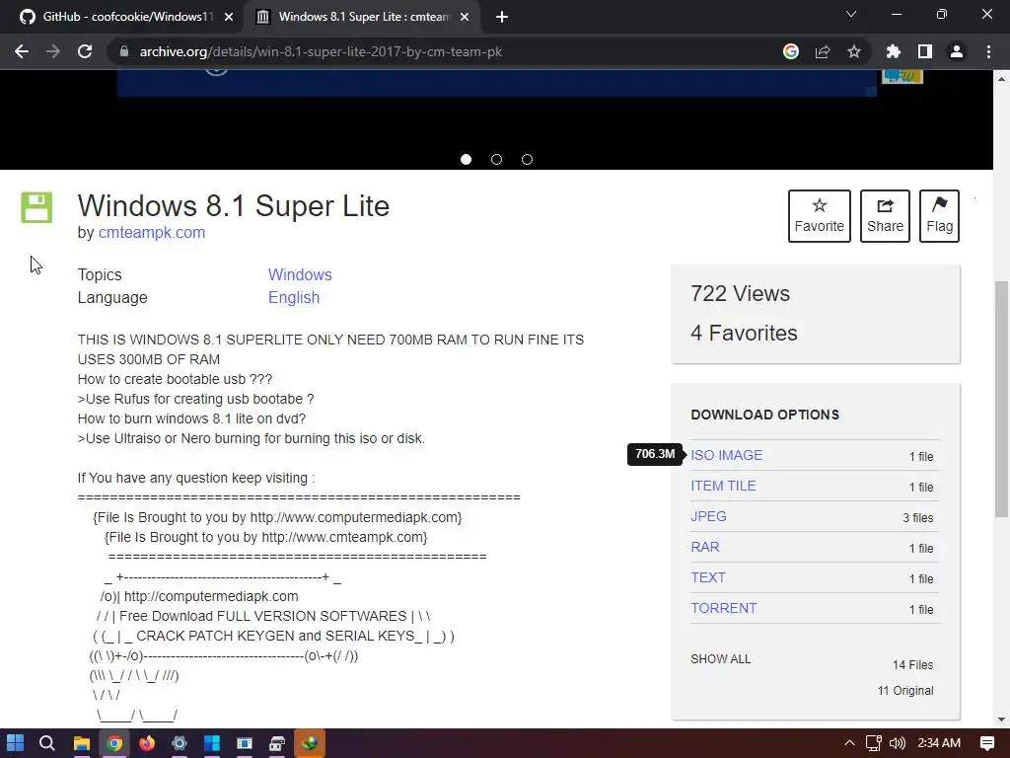Click the 722 Views text
The image size is (1010, 758).
click(740, 294)
